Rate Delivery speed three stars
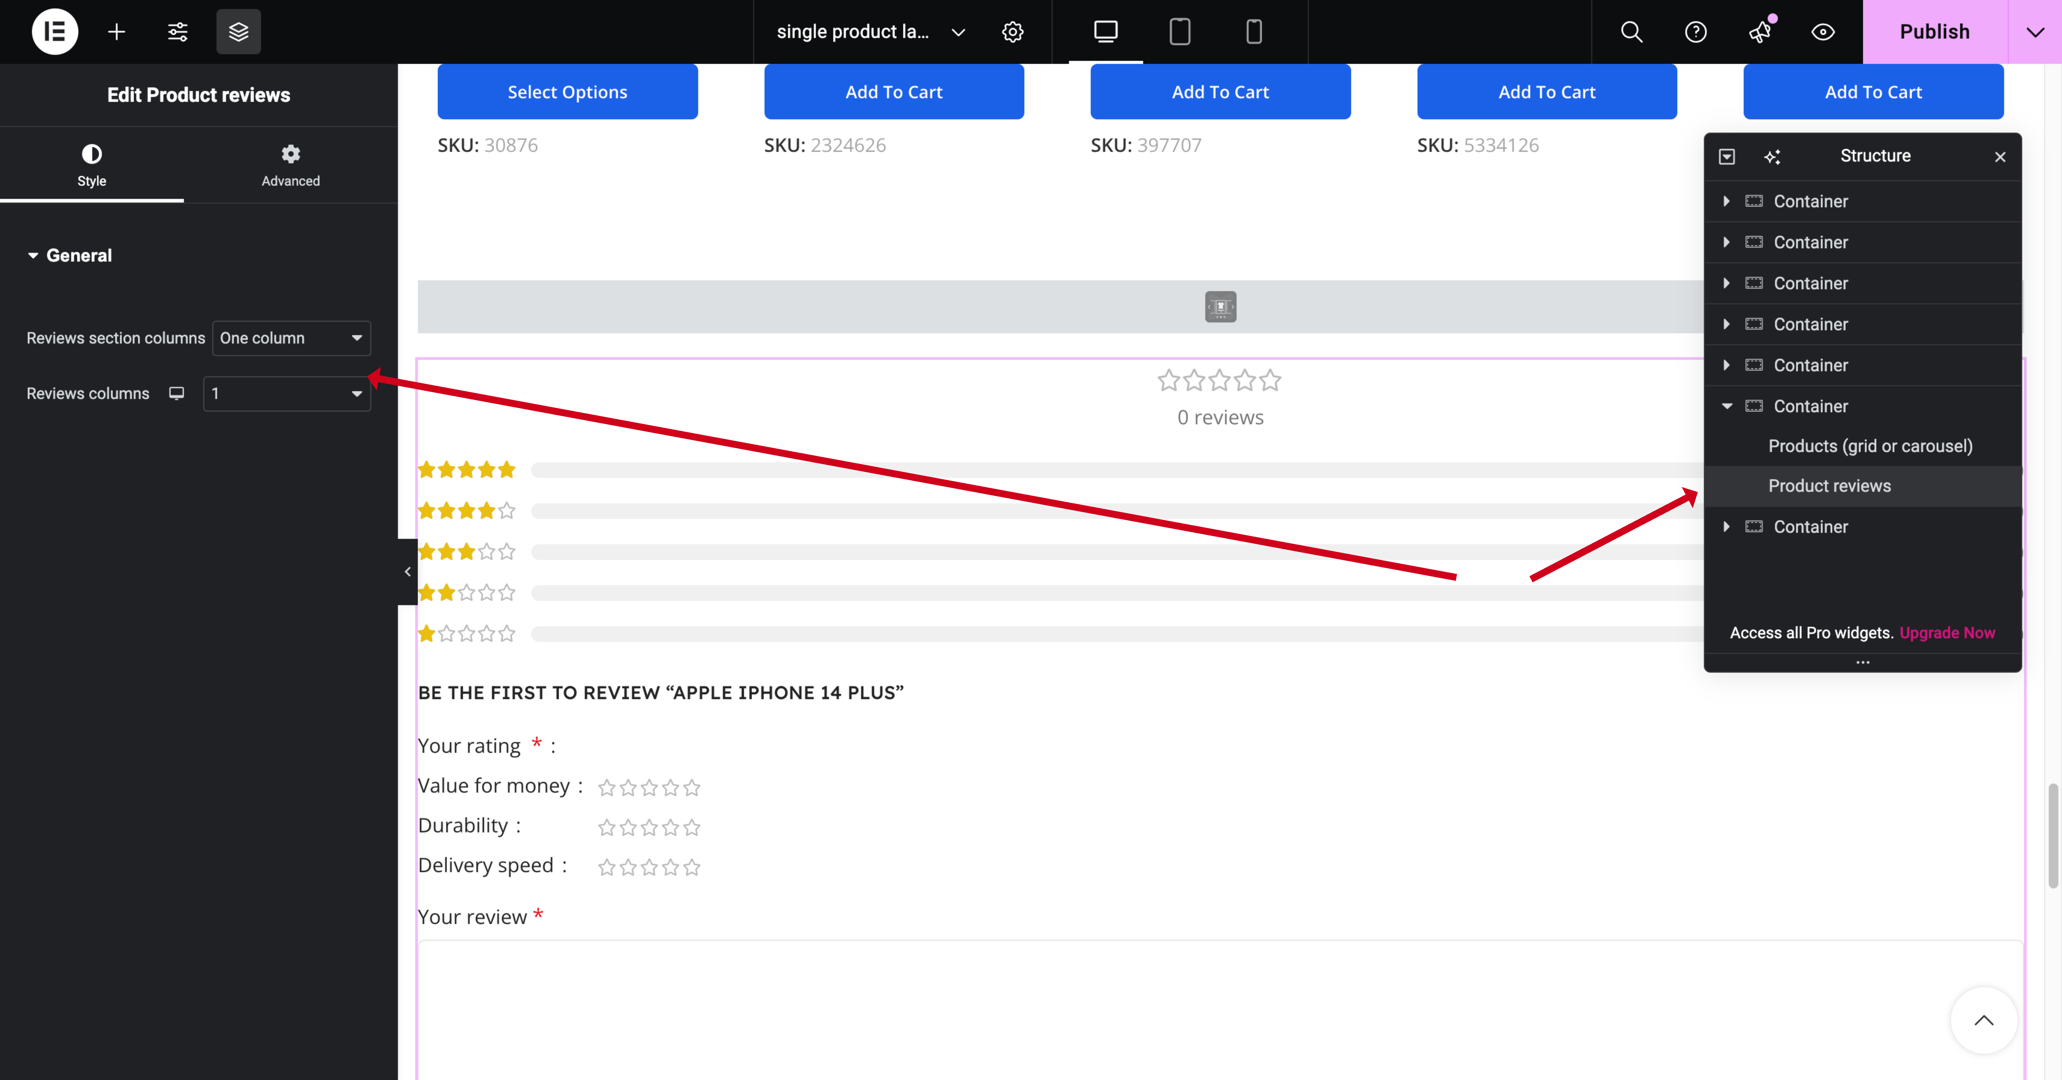Screen dimensions: 2062x1080 coord(649,867)
